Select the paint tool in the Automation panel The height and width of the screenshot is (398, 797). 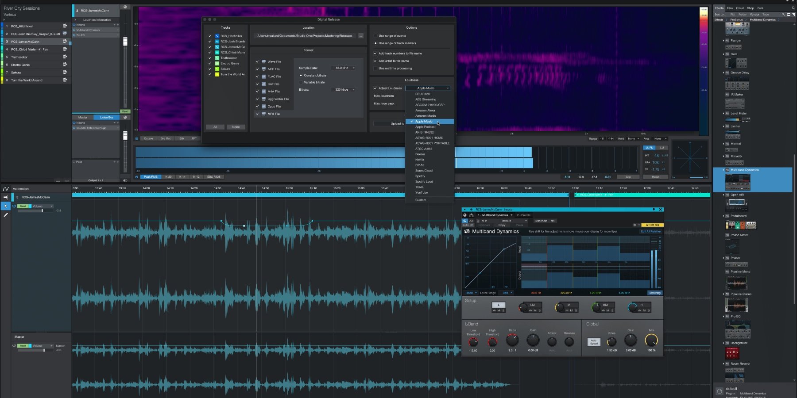6,215
